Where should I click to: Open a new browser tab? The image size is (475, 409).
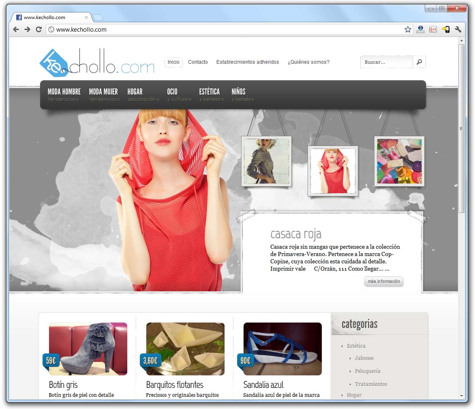point(98,17)
